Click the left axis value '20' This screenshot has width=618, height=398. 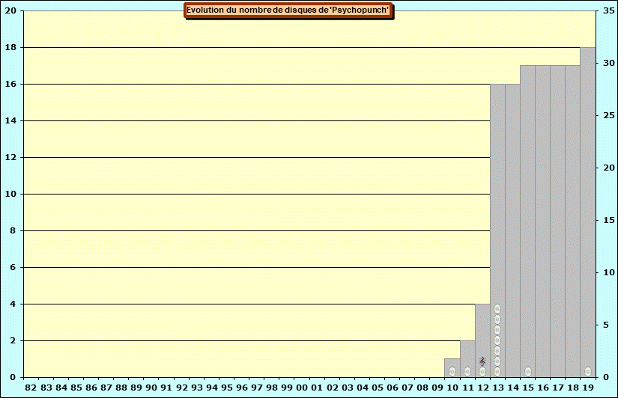pos(10,10)
